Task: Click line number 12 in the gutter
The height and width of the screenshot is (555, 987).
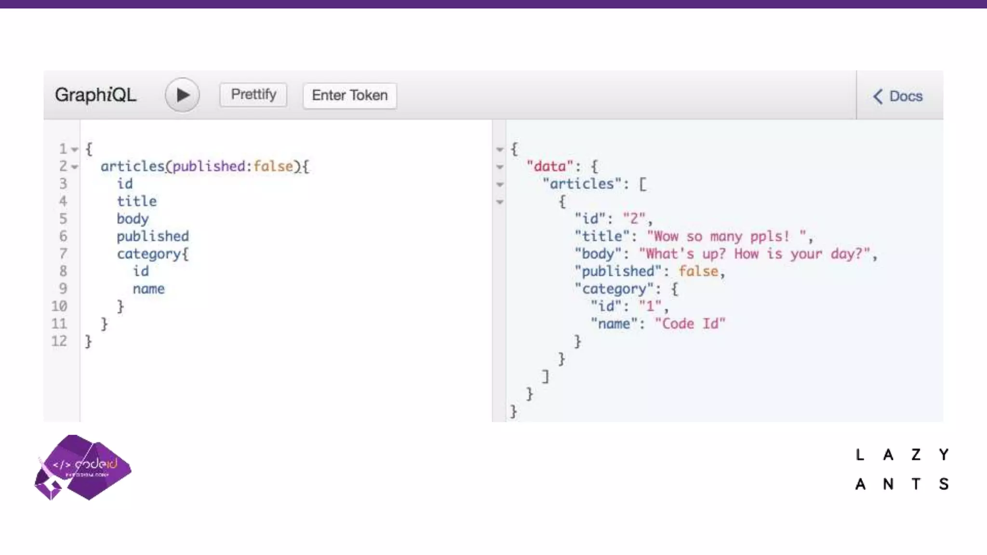Action: (59, 341)
